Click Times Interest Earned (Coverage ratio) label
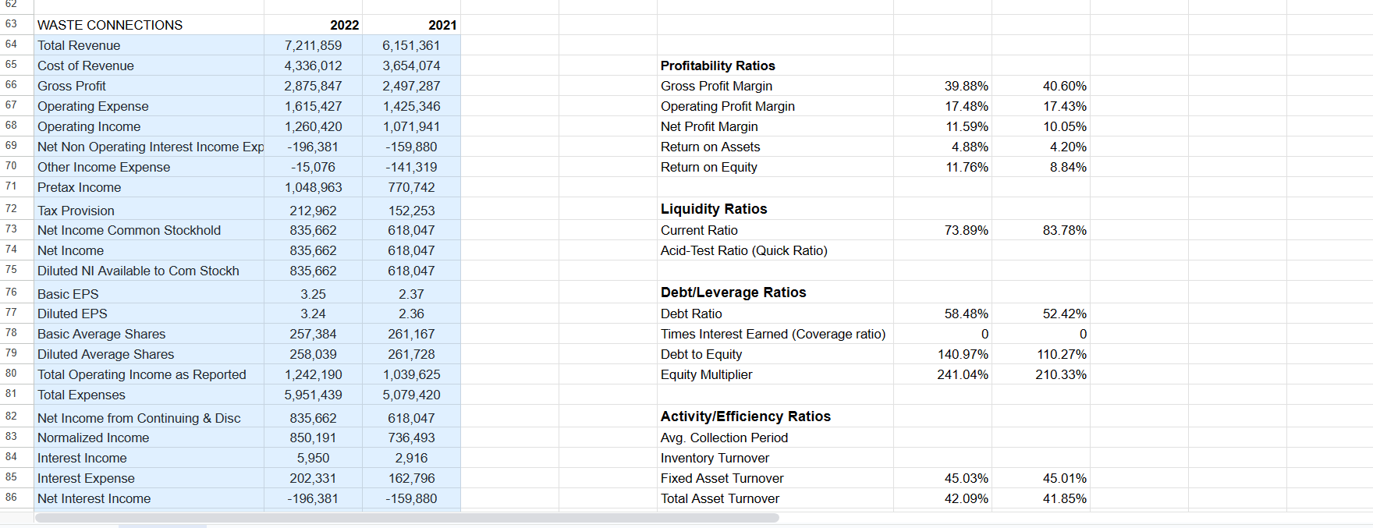Viewport: 1373px width, 528px height. (773, 334)
